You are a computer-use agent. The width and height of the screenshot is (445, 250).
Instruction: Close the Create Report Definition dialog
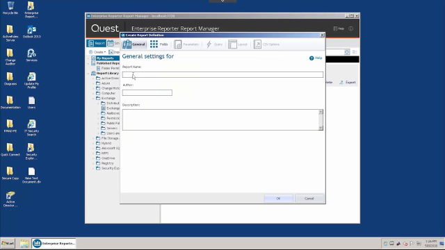point(322,35)
